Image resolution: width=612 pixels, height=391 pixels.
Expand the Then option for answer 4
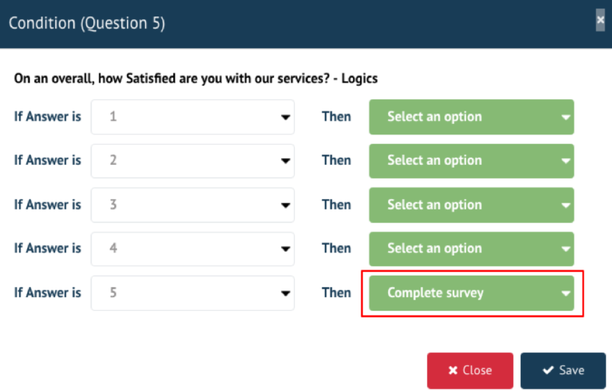[x=471, y=249]
